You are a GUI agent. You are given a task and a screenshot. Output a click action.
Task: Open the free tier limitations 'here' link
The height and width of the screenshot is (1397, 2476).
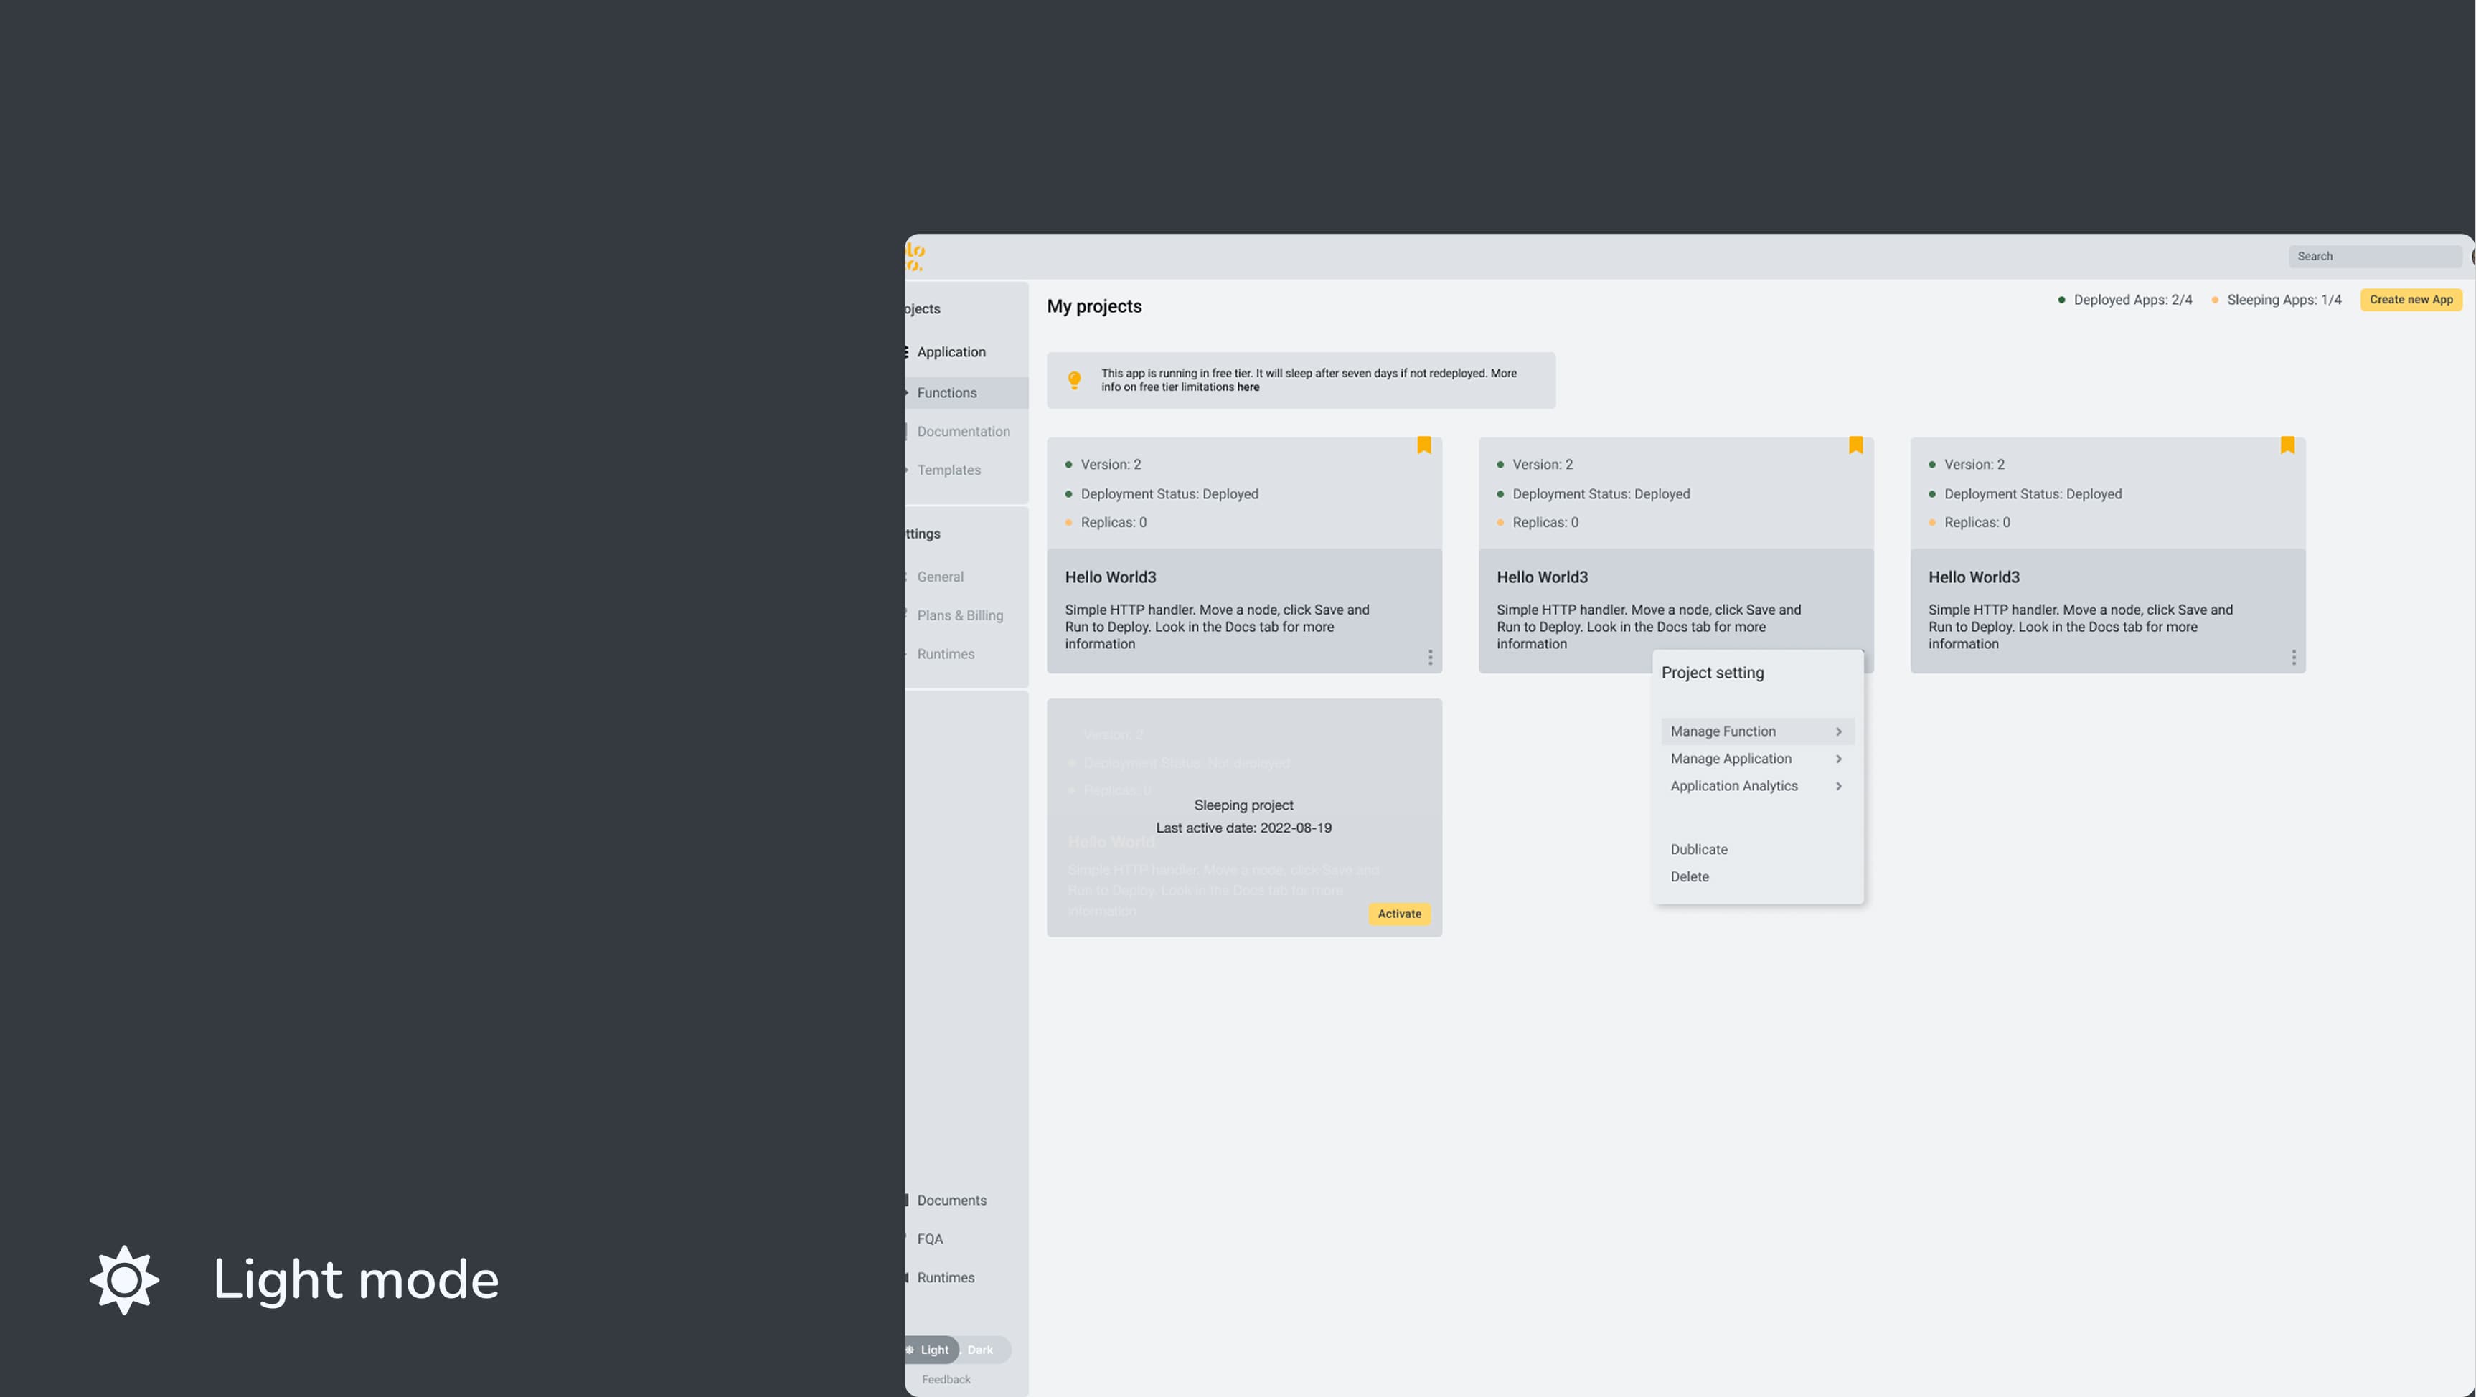(1248, 387)
